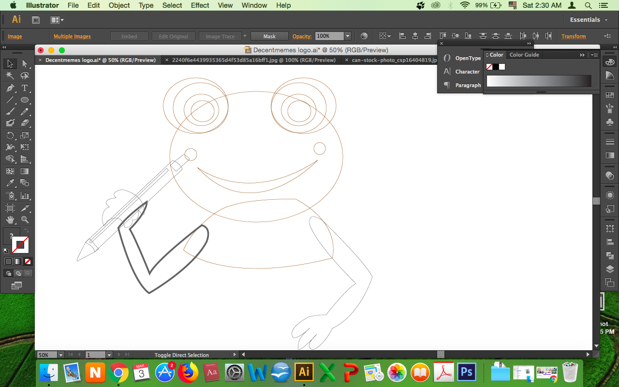The height and width of the screenshot is (387, 619).
Task: Enable Draw Behind mode
Action: pos(18,273)
